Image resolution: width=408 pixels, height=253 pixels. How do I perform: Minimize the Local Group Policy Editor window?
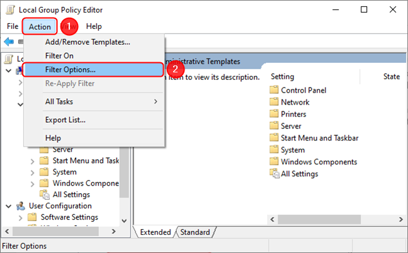pyautogui.click(x=336, y=9)
